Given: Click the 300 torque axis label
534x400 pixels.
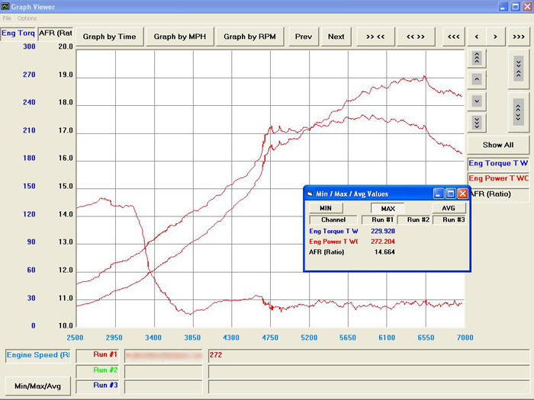Looking at the screenshot, I should point(29,46).
